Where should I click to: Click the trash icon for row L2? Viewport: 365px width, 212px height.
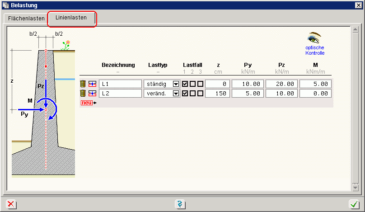coord(83,93)
